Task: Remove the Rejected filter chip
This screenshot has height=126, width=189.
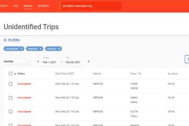Action: [41, 49]
